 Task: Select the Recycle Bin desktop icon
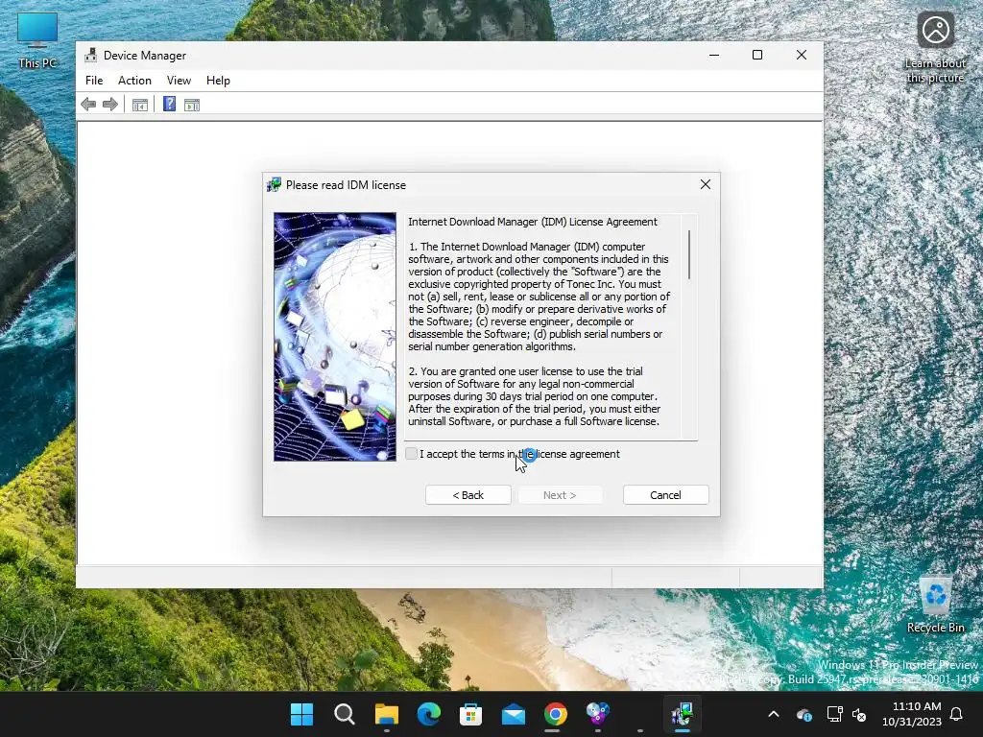click(x=935, y=605)
